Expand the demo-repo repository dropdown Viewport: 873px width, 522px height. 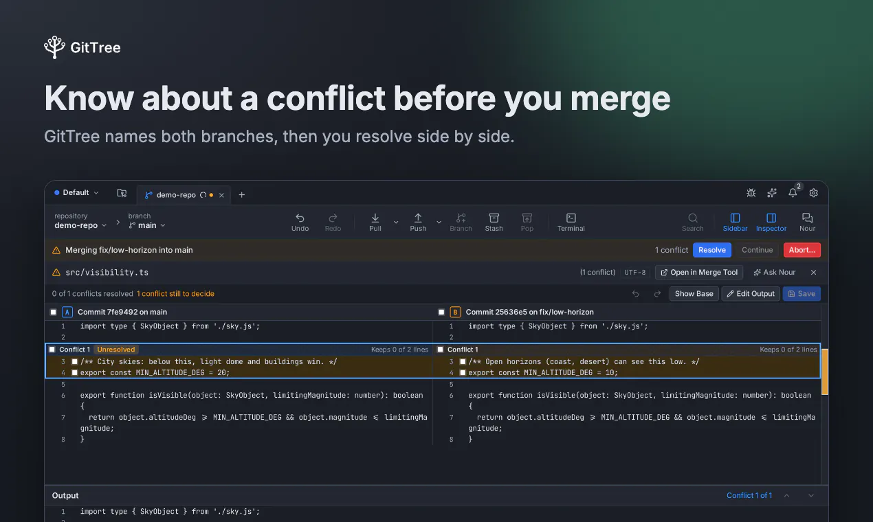pyautogui.click(x=80, y=225)
